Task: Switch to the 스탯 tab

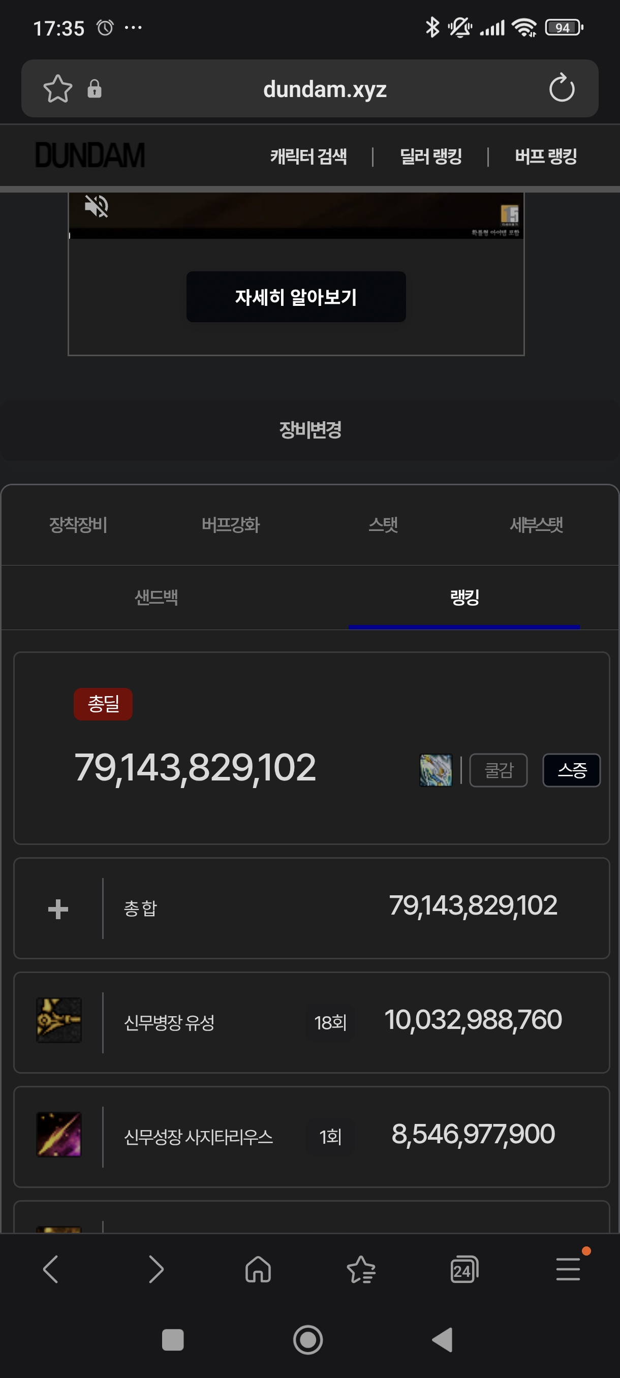Action: (x=383, y=525)
